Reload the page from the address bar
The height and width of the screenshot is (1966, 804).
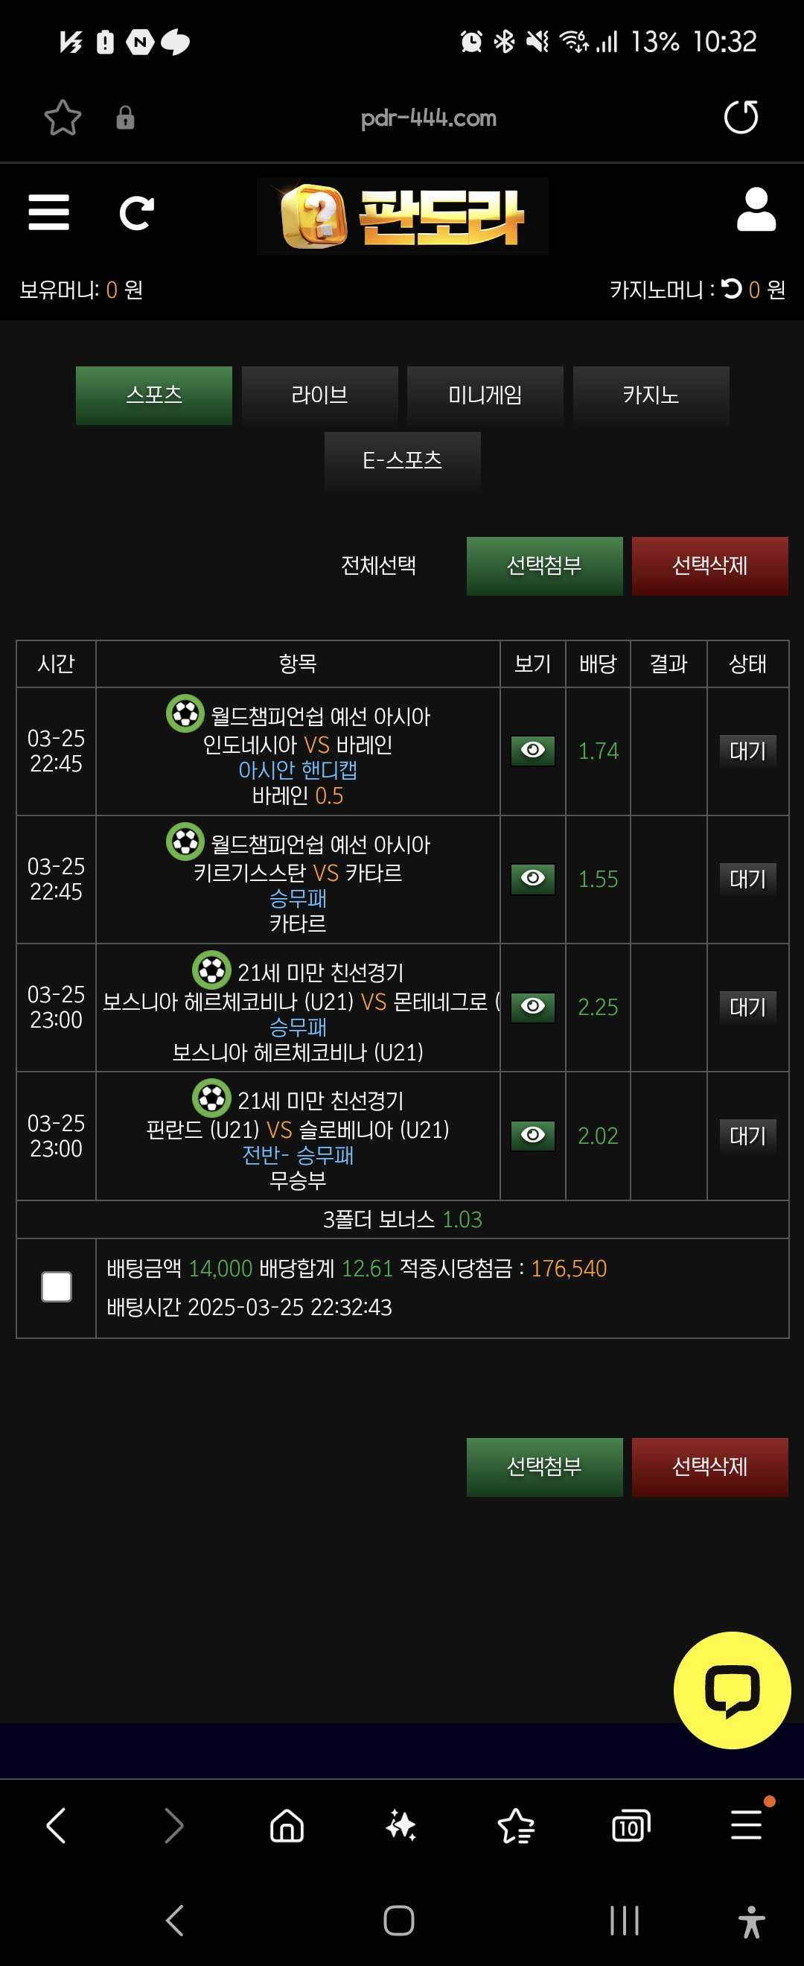(x=740, y=118)
